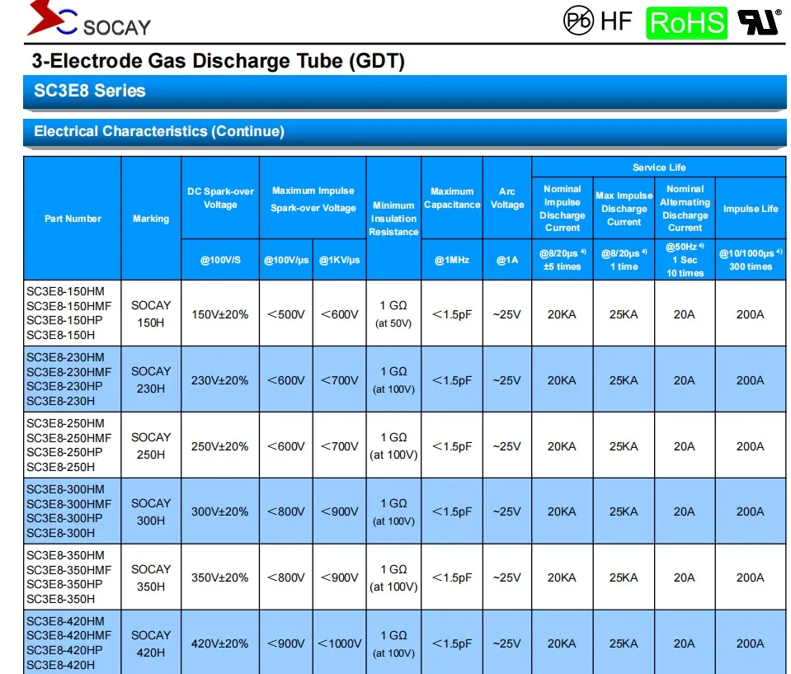791x674 pixels.
Task: Select part number SC3E8-250H
Action: coord(60,467)
